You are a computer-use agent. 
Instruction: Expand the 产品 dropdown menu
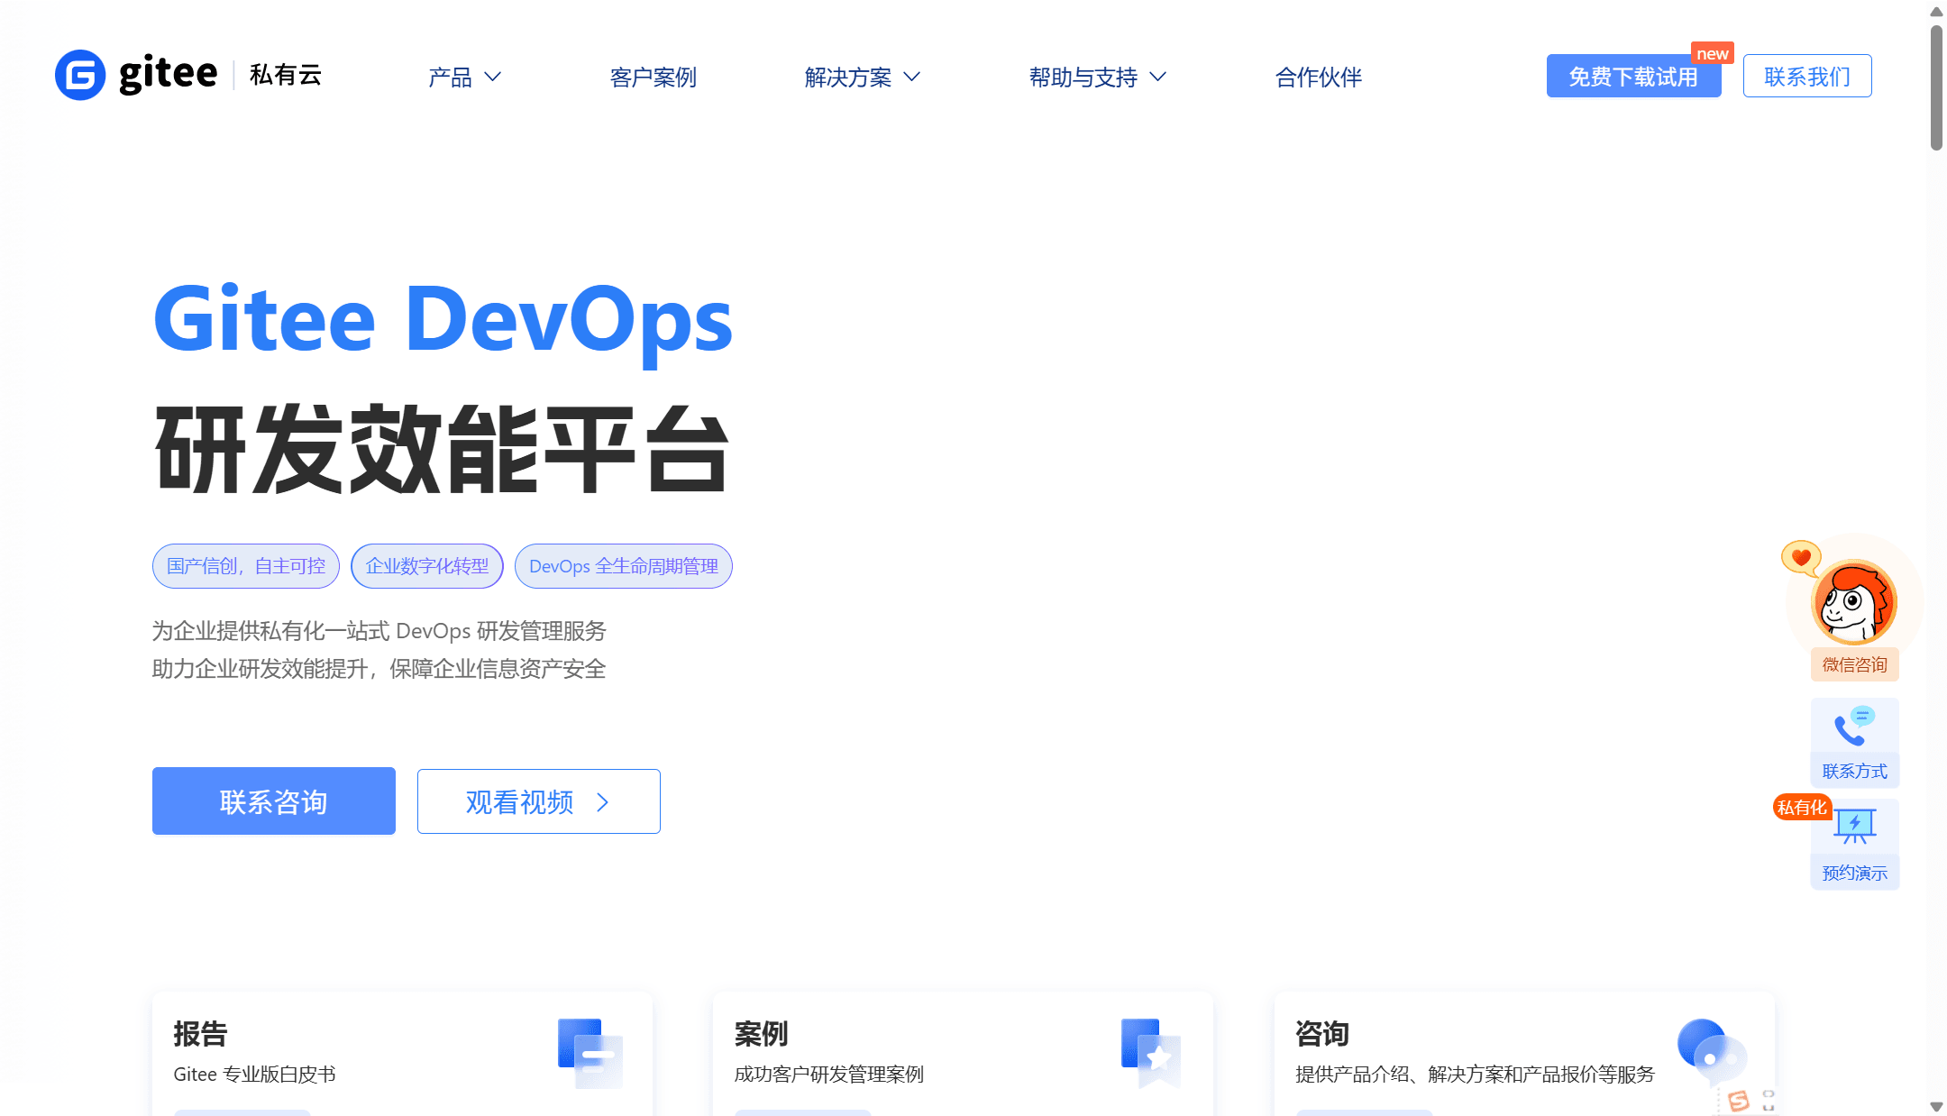464,77
